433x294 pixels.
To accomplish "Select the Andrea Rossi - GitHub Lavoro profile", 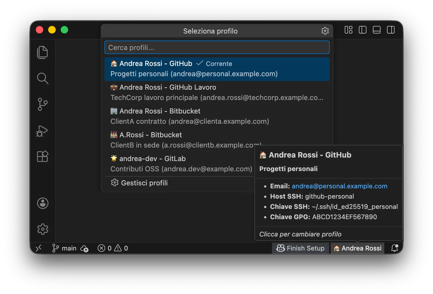I will click(x=217, y=93).
